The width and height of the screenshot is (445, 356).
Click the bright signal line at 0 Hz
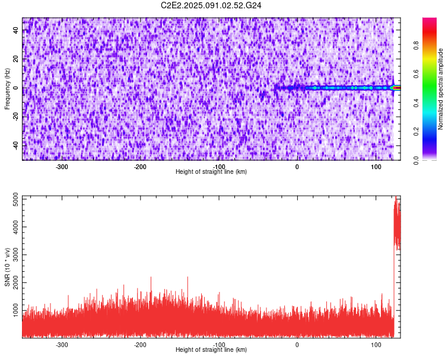tap(338, 88)
